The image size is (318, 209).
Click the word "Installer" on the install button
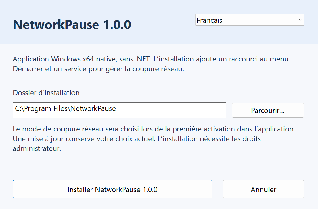click(x=80, y=190)
